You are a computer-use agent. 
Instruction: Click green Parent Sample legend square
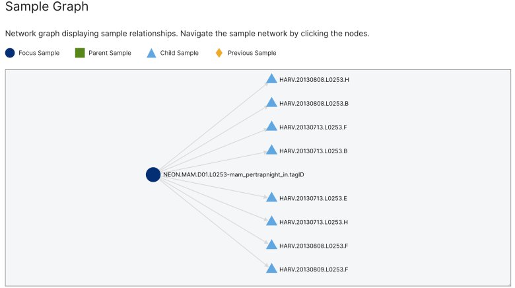[x=80, y=53]
